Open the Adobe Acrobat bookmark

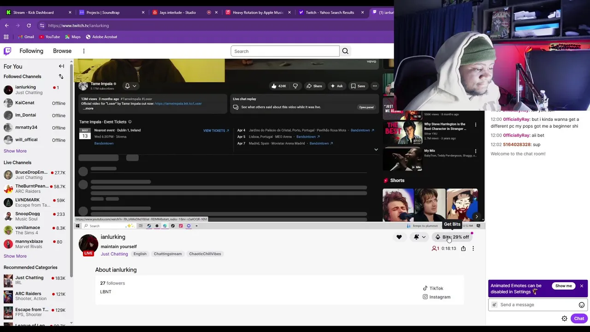101,37
